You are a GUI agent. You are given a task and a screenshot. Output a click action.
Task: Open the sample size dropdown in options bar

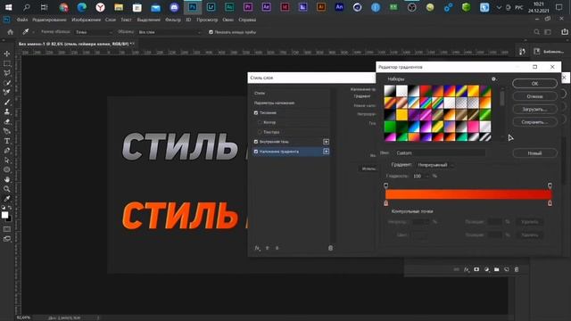coord(94,32)
